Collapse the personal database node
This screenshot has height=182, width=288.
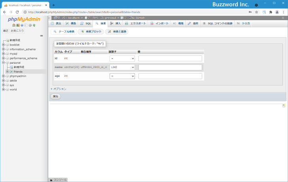[x=3, y=63]
